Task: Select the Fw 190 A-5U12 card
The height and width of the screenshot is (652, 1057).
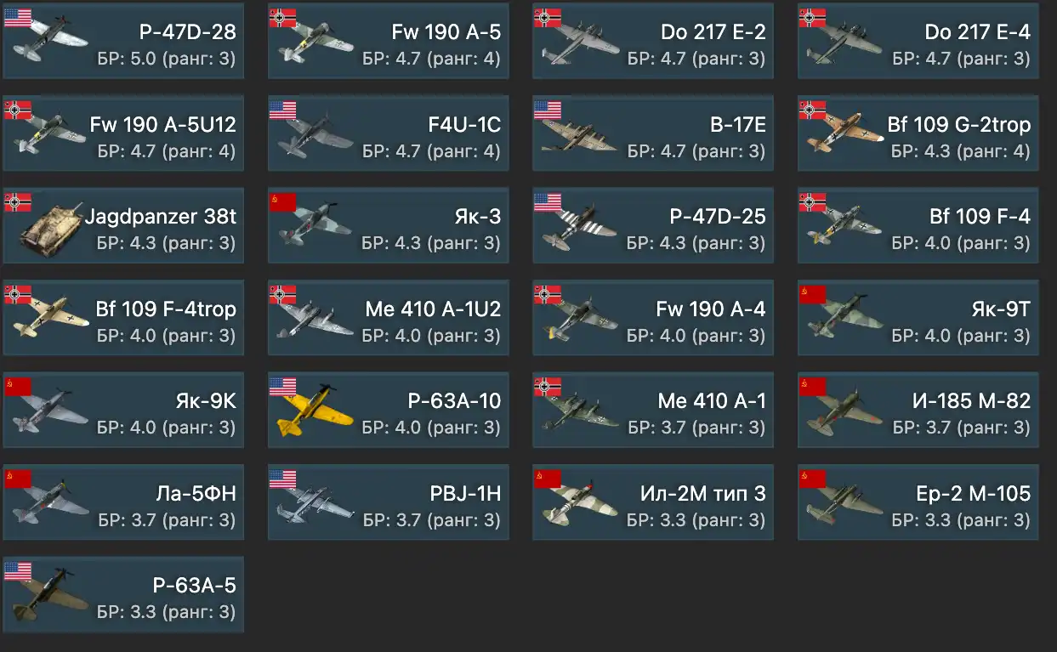Action: pos(123,133)
